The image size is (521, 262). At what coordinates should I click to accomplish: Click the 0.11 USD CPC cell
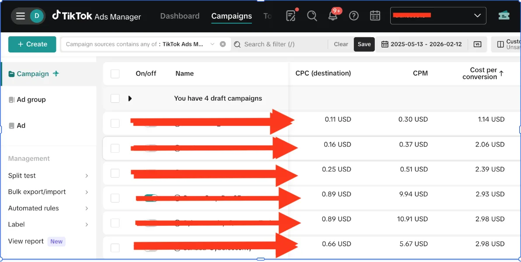tap(338, 119)
